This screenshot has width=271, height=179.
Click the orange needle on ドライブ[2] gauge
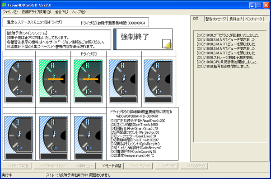coord(91,79)
